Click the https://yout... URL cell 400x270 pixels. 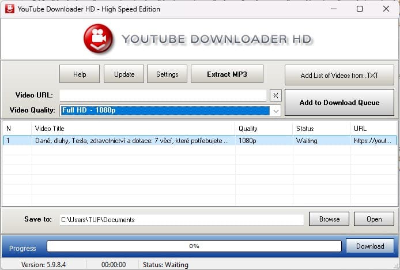(x=372, y=141)
